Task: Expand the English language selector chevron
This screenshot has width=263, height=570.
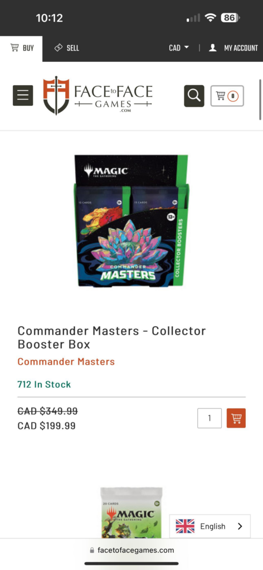Action: pyautogui.click(x=240, y=526)
